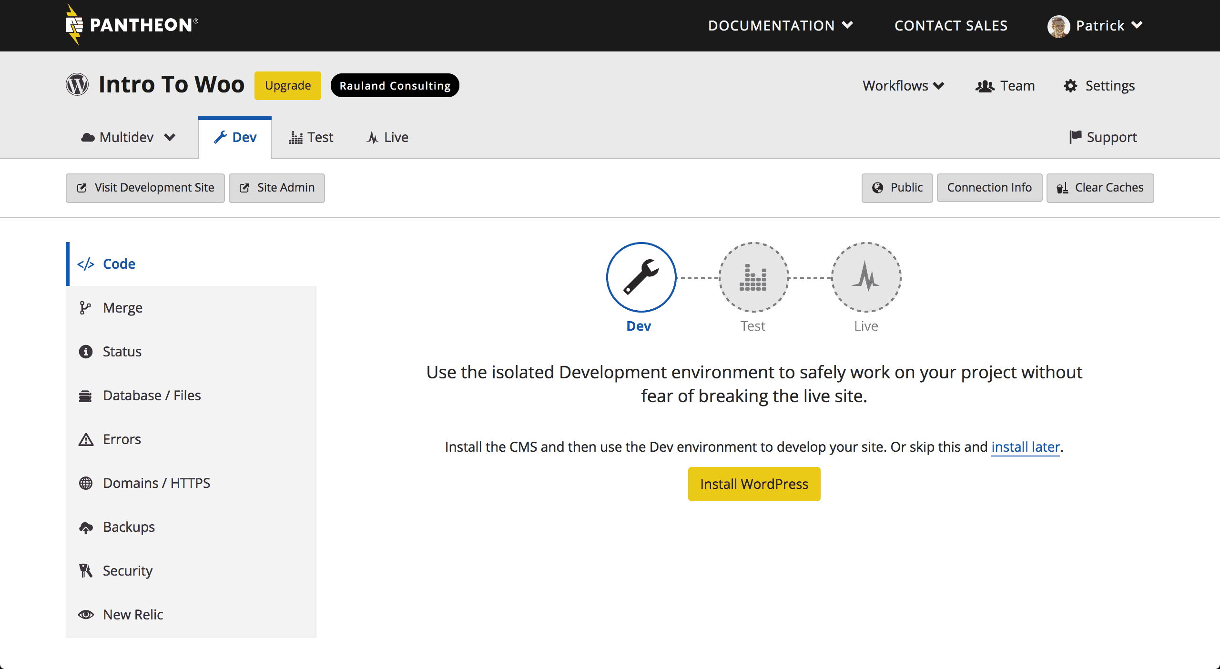Open Database / Files section
1220x669 pixels.
(x=152, y=395)
